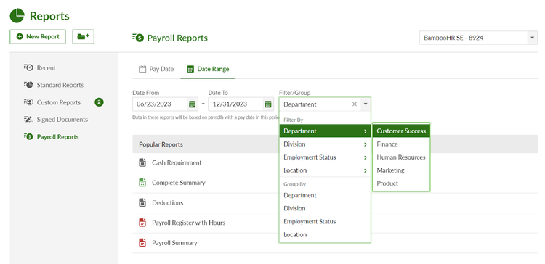Click the Pay Date tab calendar icon
Viewport: 545px width, 264px height.
pos(142,69)
